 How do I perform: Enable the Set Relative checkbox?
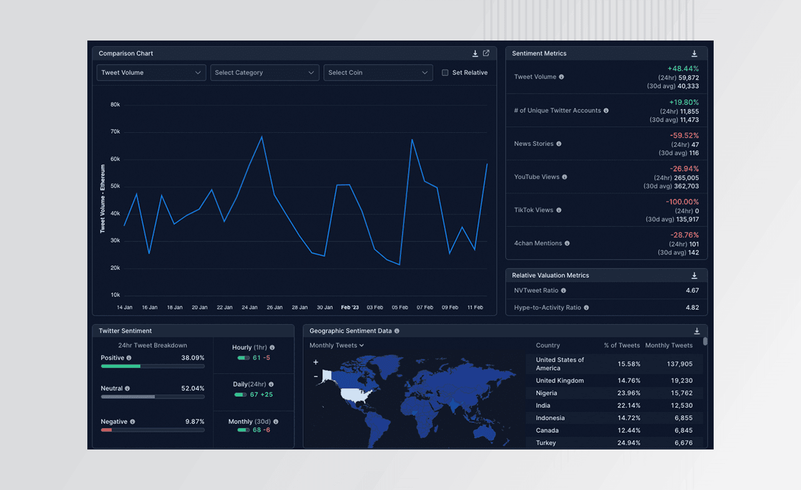click(x=445, y=73)
